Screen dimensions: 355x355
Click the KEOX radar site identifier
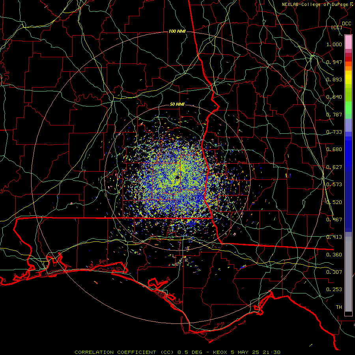tap(220, 352)
